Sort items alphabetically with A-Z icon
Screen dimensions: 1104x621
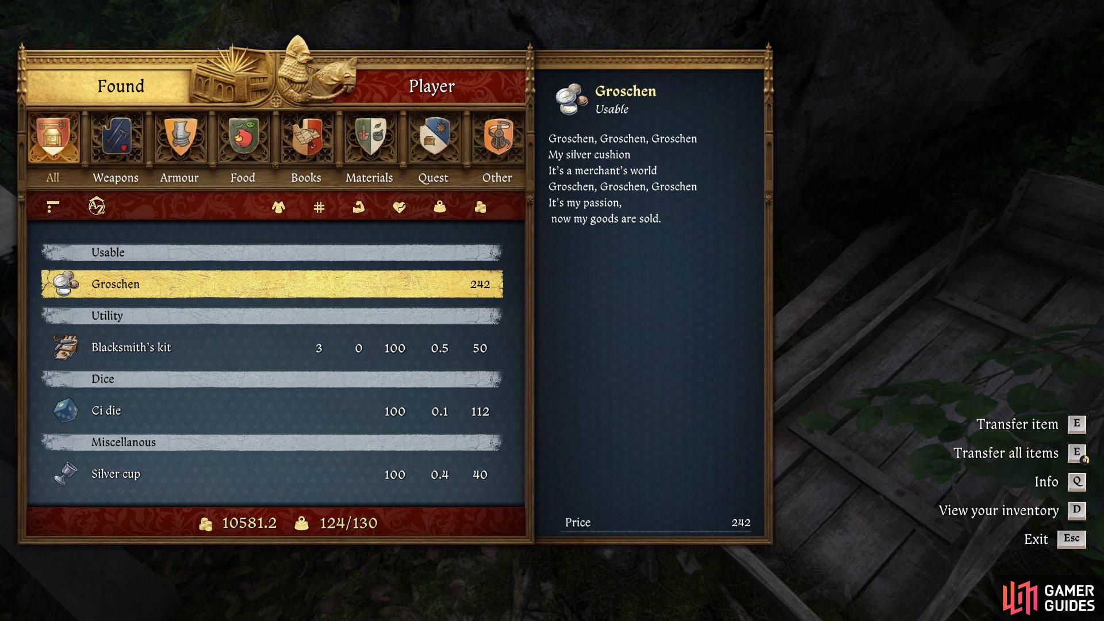pos(97,206)
